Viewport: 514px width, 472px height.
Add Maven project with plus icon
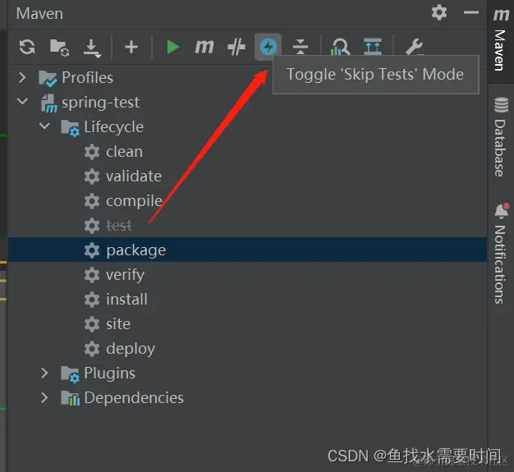pyautogui.click(x=131, y=47)
